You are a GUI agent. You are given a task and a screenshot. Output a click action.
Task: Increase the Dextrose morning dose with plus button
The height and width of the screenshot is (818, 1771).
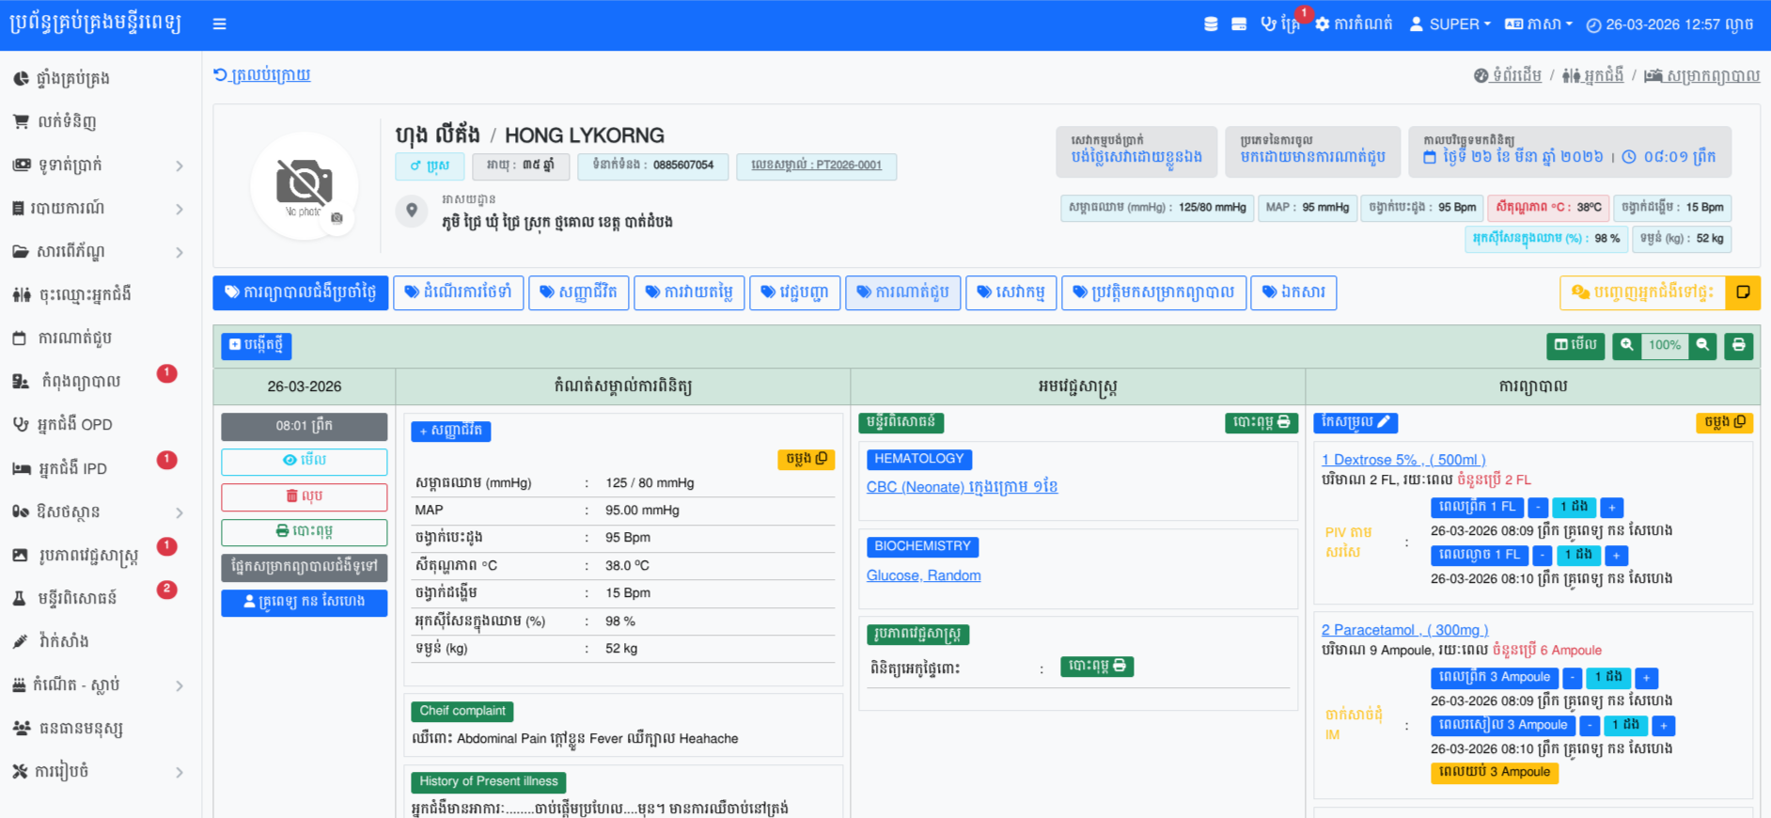pos(1611,508)
